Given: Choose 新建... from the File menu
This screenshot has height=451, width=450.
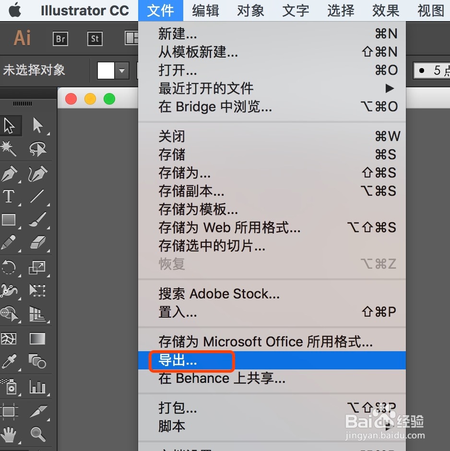Looking at the screenshot, I should click(x=272, y=34).
